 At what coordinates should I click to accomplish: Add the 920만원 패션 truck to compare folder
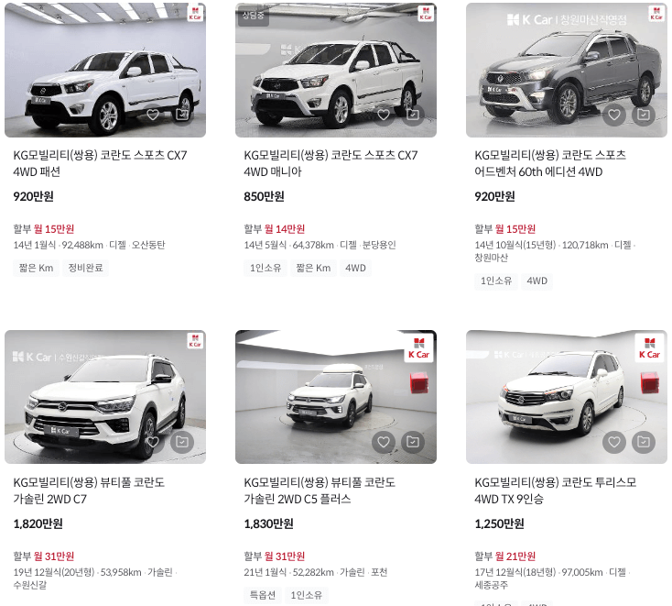(182, 115)
